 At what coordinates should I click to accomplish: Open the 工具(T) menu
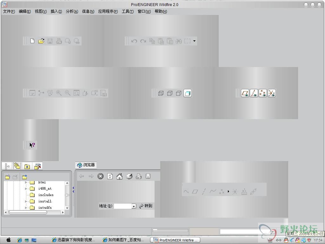click(128, 11)
